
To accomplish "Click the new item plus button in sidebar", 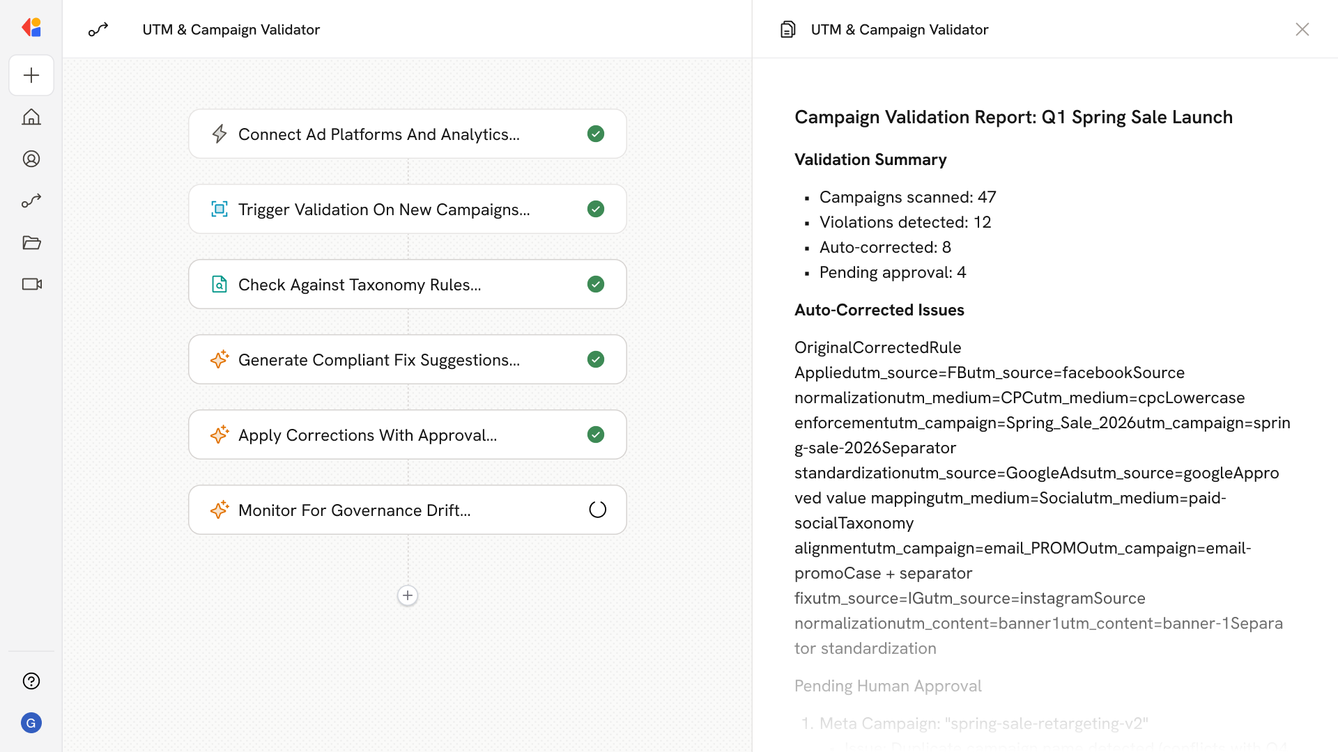I will point(31,75).
